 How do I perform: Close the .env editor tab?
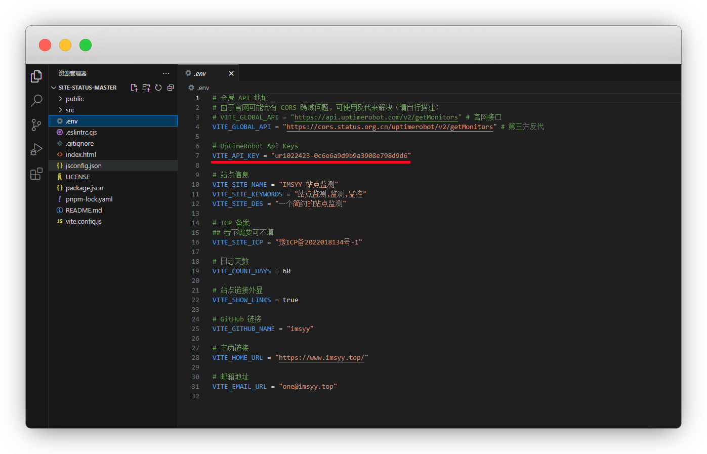231,73
